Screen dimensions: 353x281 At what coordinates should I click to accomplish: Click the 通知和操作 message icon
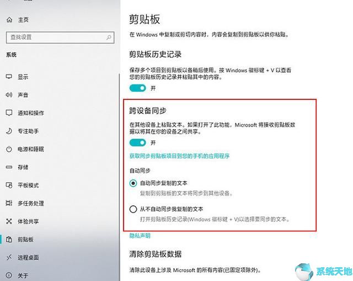click(x=9, y=113)
